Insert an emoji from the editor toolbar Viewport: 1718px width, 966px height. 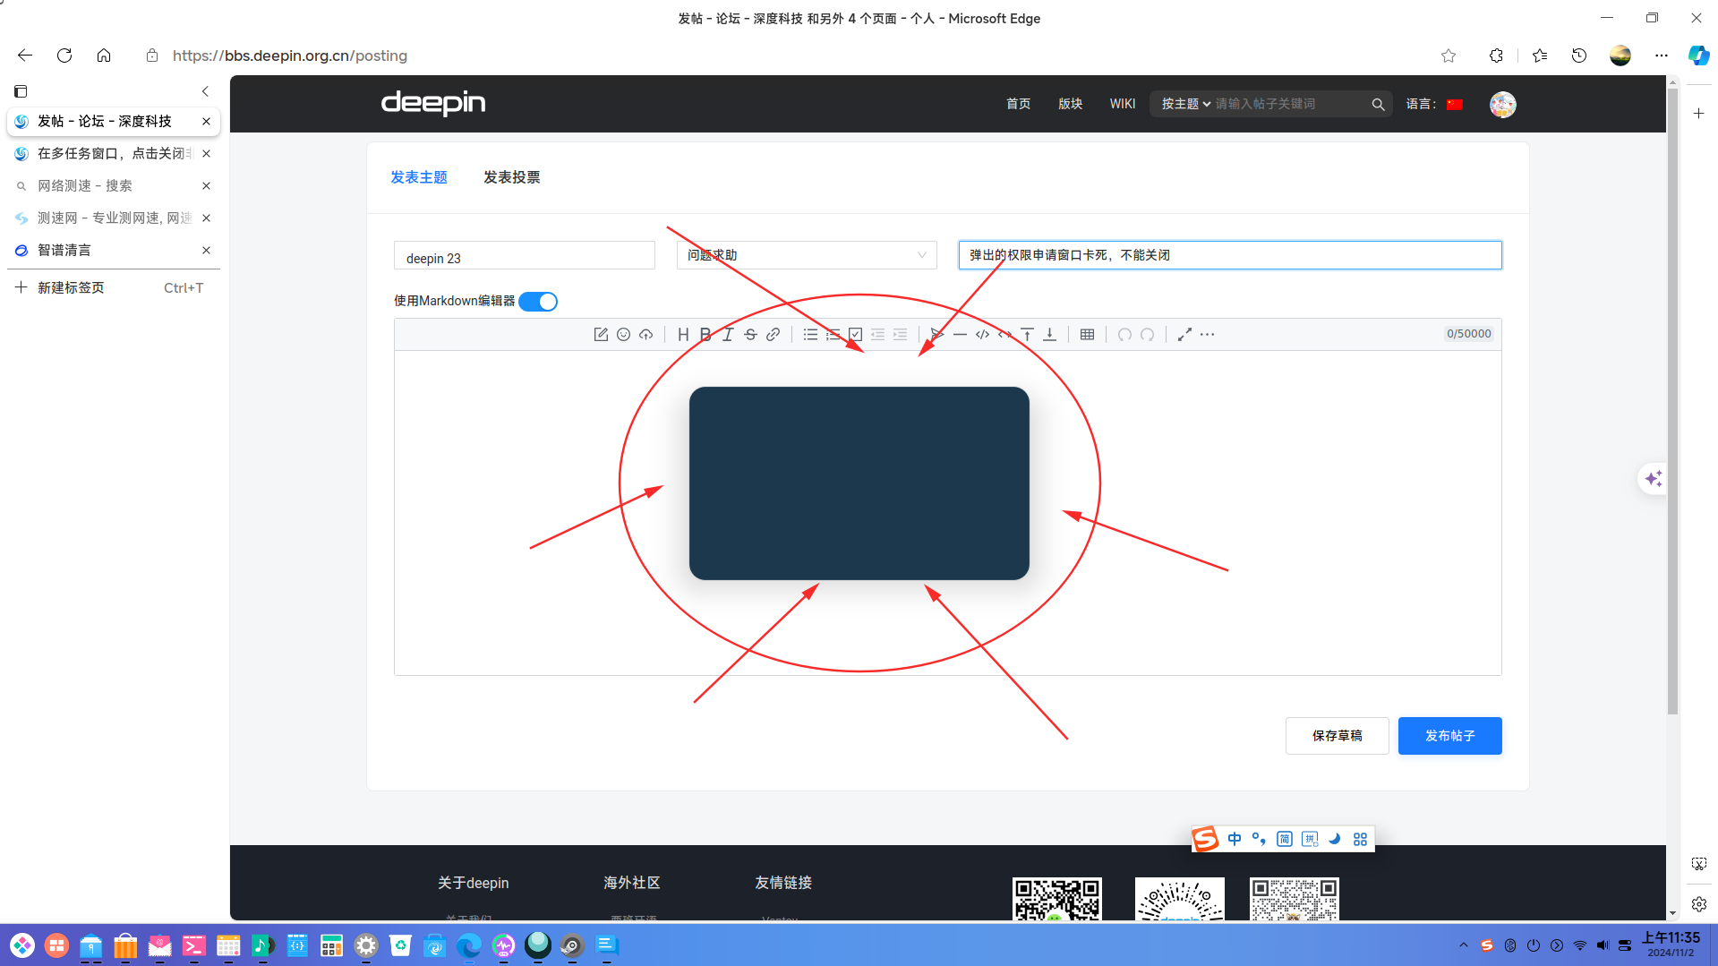pos(623,335)
